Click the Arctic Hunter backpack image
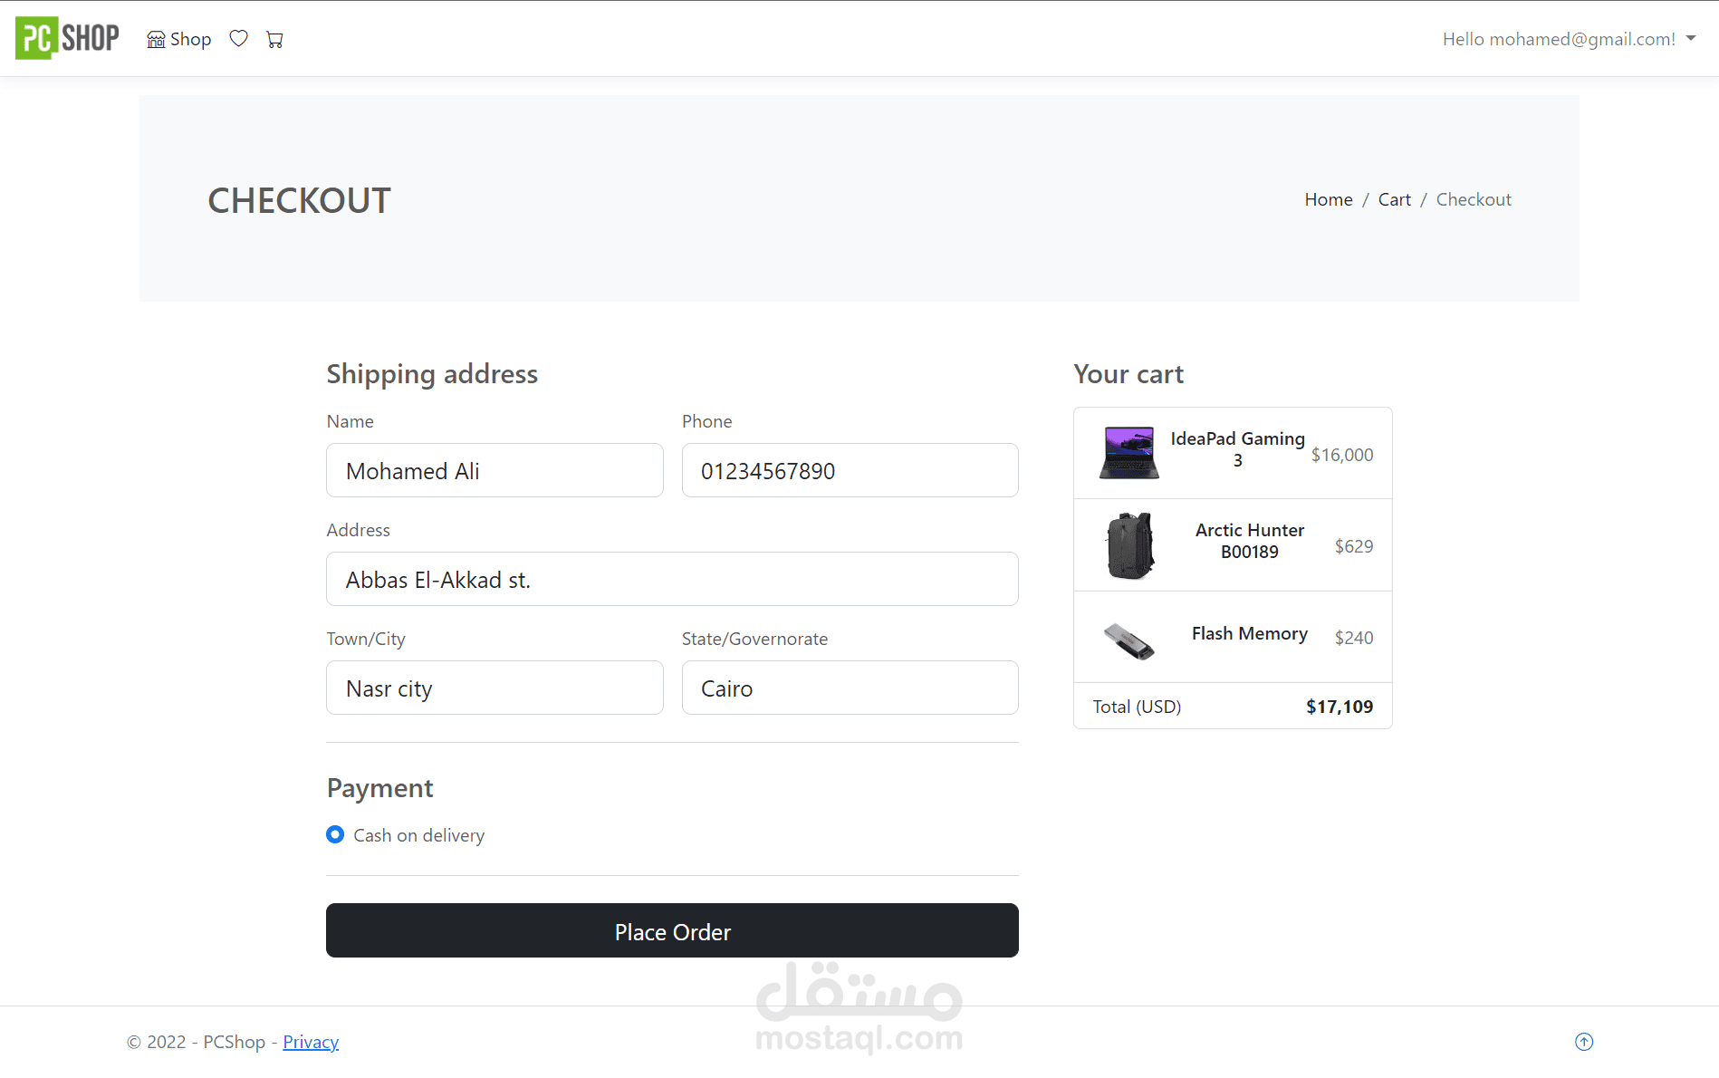 (x=1130, y=545)
